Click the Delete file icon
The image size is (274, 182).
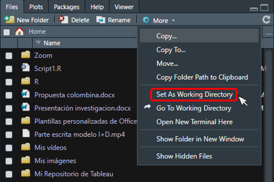[x=64, y=20]
